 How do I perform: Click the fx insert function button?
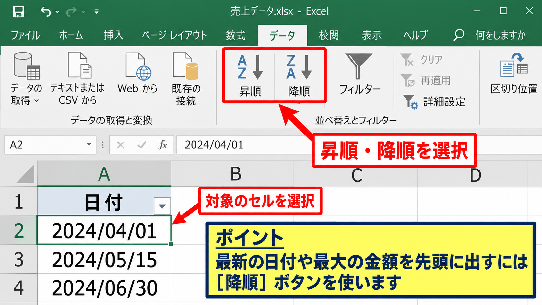(x=163, y=145)
